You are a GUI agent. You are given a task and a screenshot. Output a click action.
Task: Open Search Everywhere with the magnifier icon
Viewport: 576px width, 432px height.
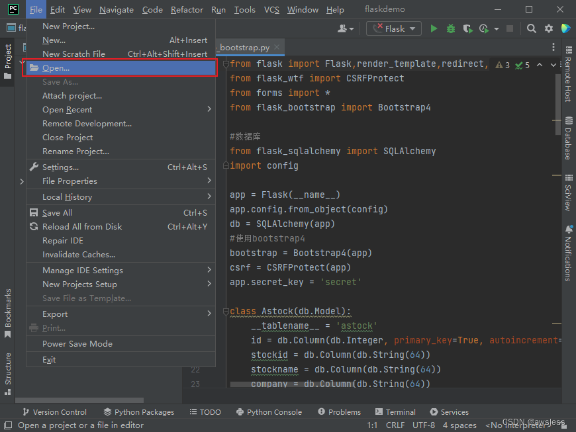coord(532,28)
